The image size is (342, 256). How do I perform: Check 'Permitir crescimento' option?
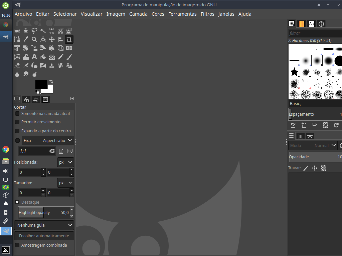[x=17, y=122]
